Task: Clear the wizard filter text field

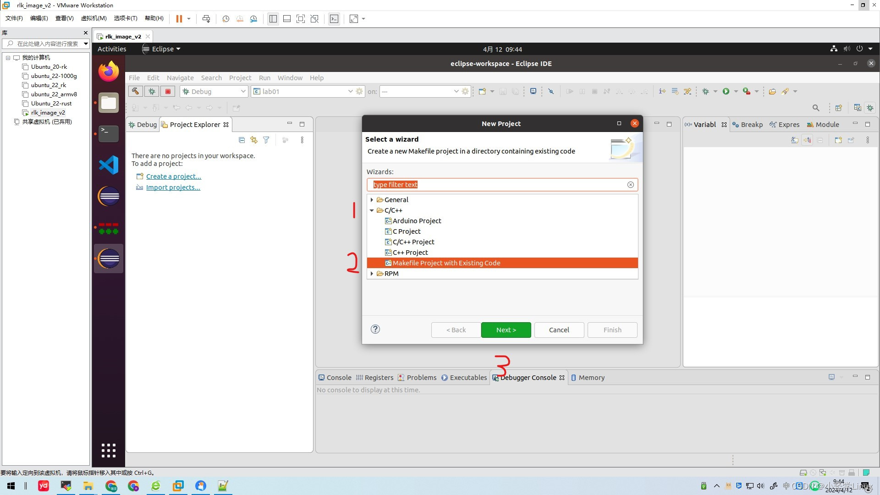Action: 631,185
